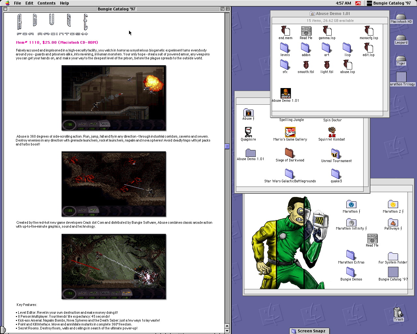Click the menu bar clock
The width and height of the screenshot is (417, 334).
[343, 3]
